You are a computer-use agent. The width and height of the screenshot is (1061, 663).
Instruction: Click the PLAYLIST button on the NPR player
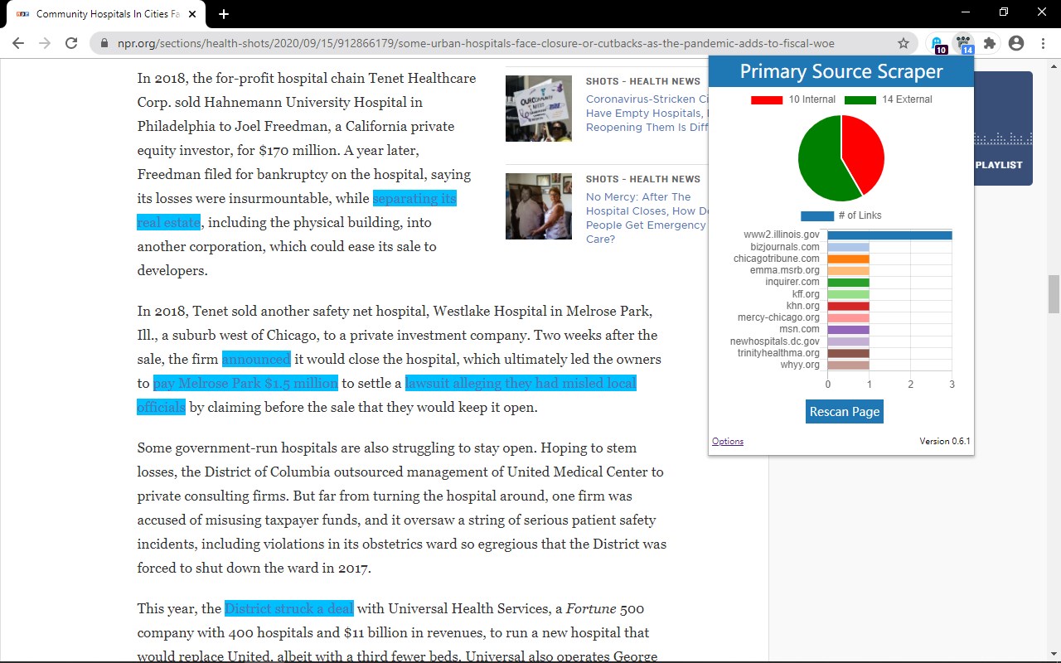point(999,165)
